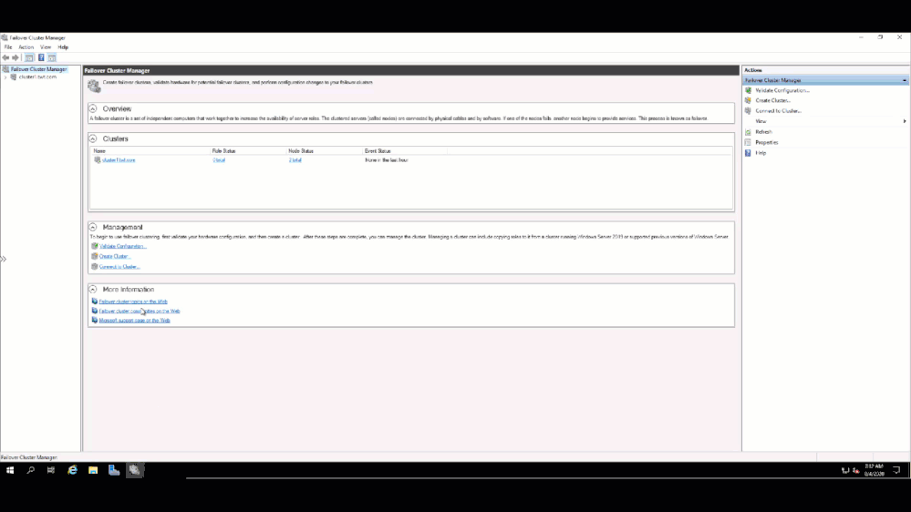
Task: Click the Role Status column header
Action: click(x=223, y=151)
